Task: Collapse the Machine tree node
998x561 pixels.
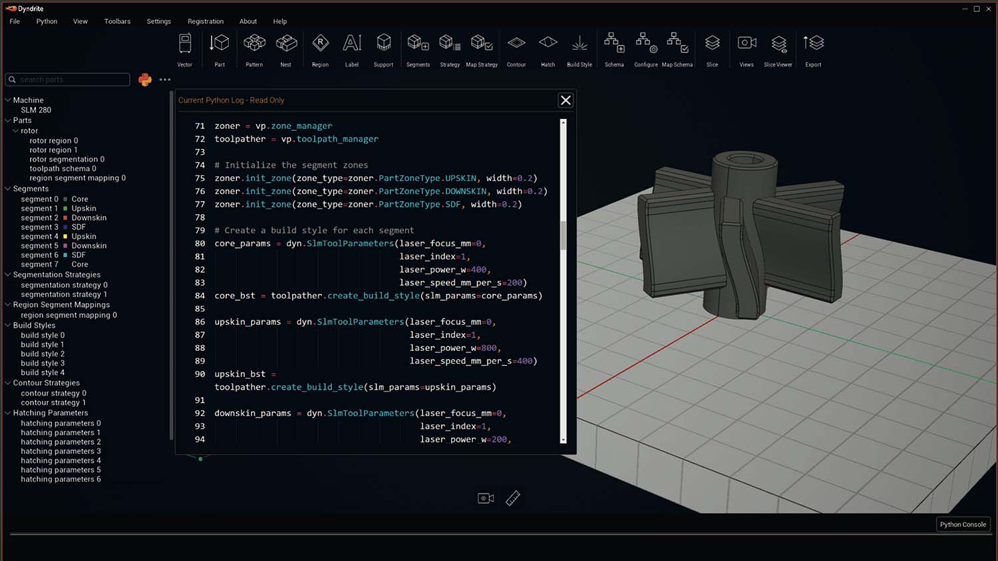Action: point(8,100)
